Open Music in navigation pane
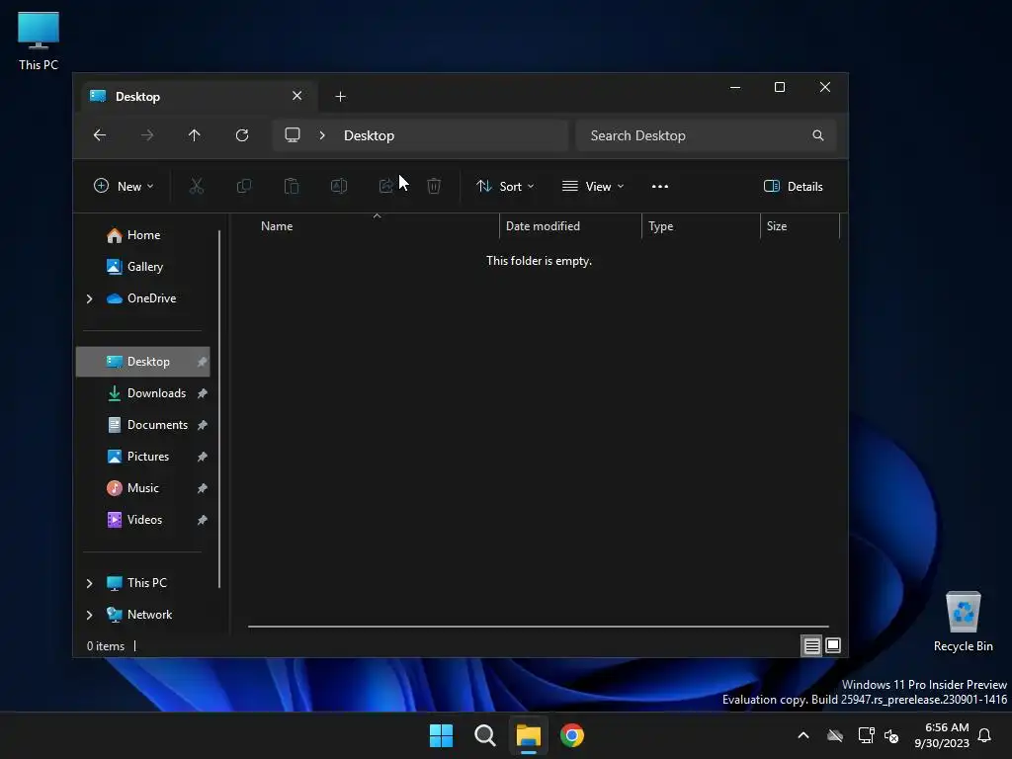This screenshot has height=759, width=1012. coord(142,488)
